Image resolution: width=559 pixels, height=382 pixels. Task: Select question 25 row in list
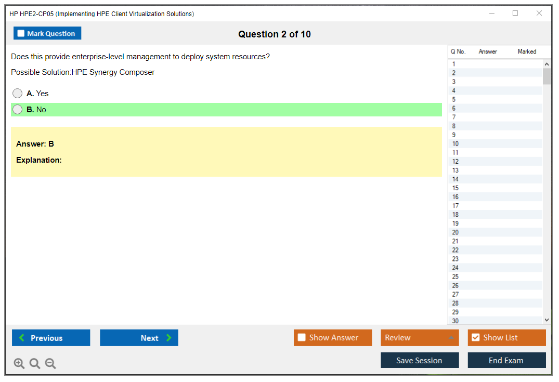[456, 276]
